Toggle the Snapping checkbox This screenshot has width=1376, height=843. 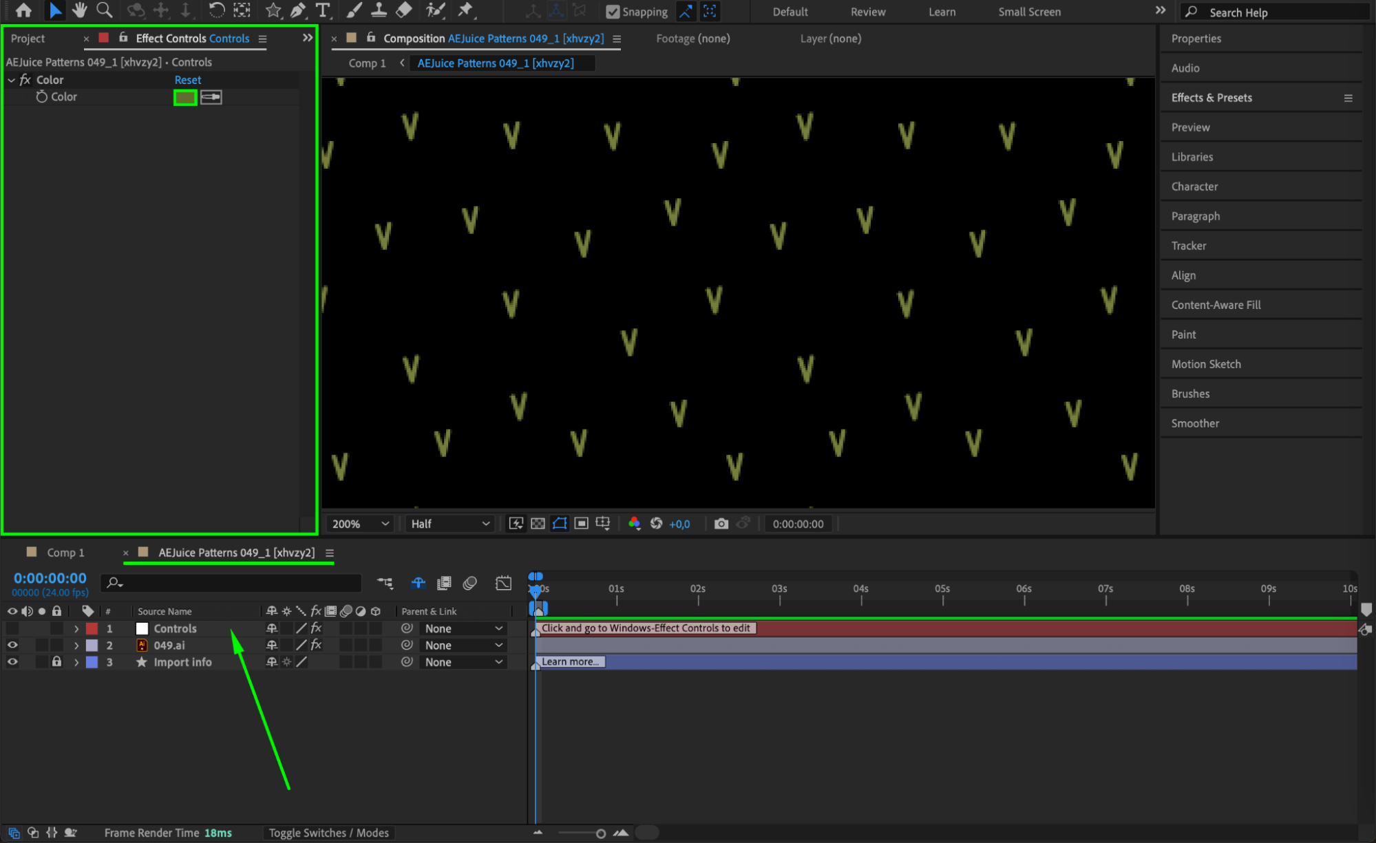pos(613,12)
